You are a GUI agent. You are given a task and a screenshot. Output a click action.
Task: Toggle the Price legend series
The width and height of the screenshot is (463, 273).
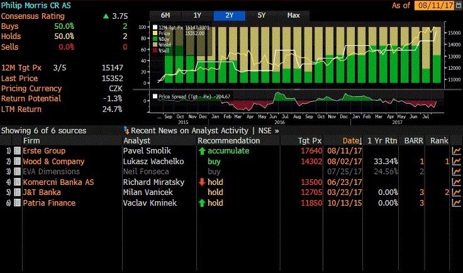click(x=155, y=33)
